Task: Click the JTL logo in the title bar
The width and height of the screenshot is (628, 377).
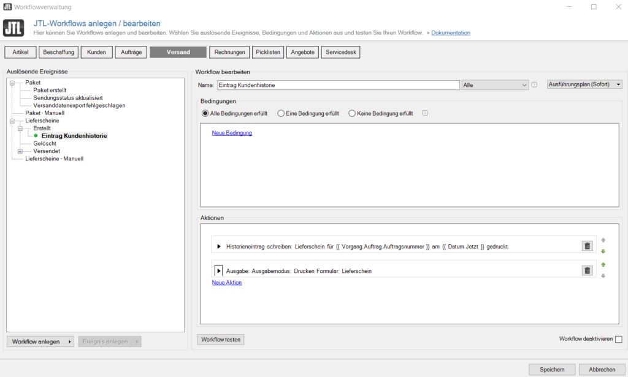Action: [6, 7]
